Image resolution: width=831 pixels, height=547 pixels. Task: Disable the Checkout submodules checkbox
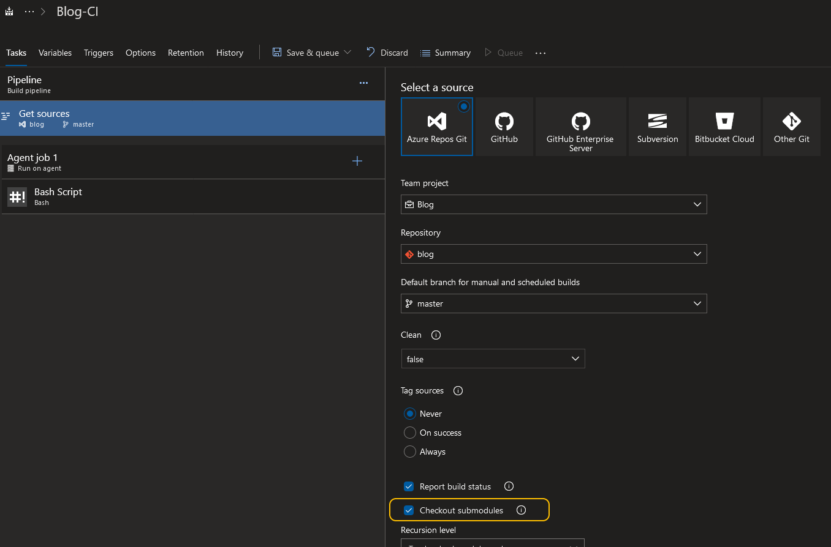[x=408, y=510]
